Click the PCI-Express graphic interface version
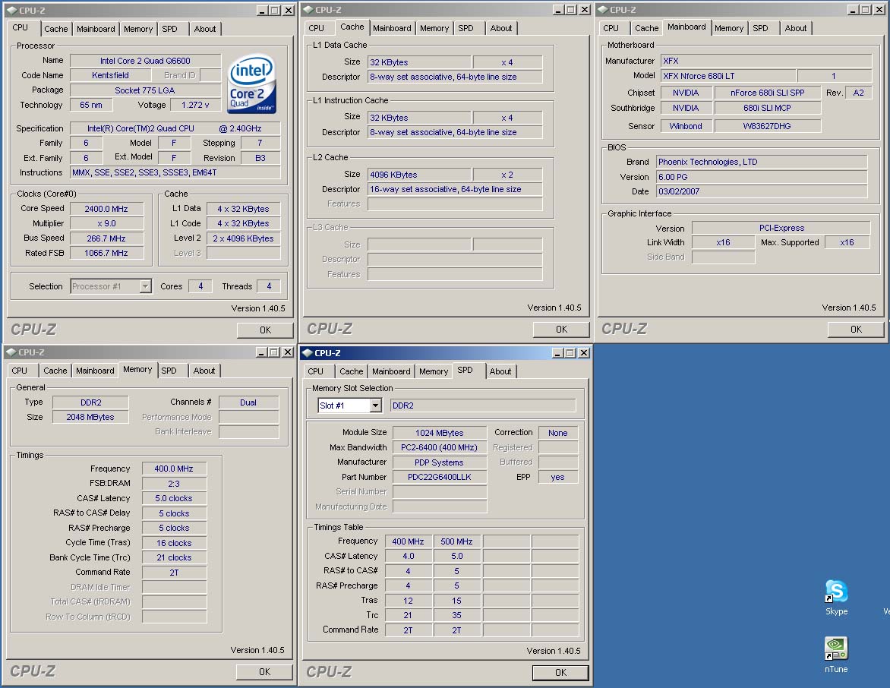The image size is (890, 688). (781, 228)
